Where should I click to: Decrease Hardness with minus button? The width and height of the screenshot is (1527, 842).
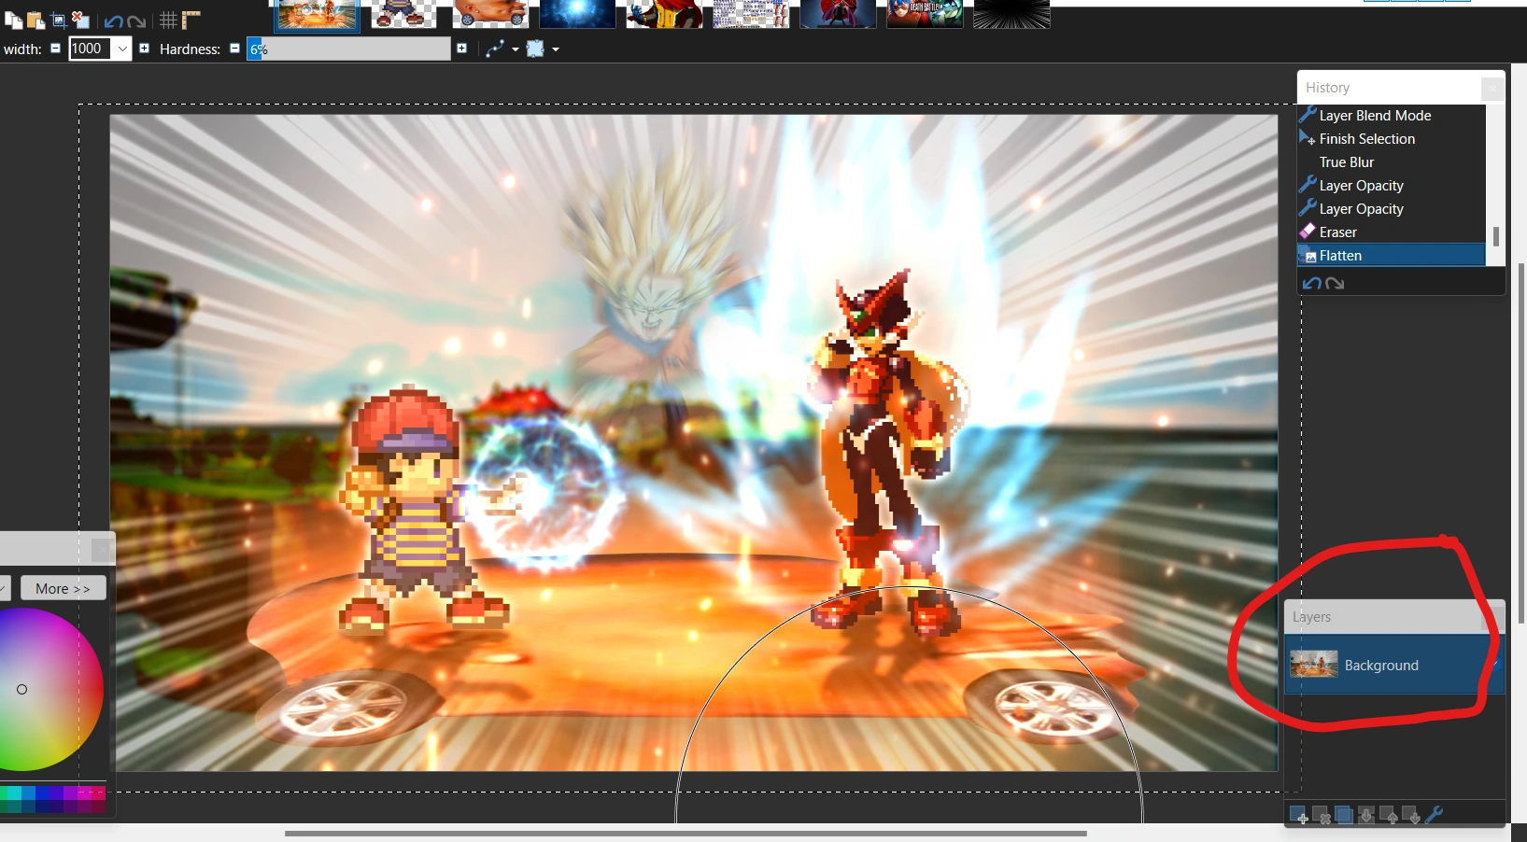coord(234,49)
